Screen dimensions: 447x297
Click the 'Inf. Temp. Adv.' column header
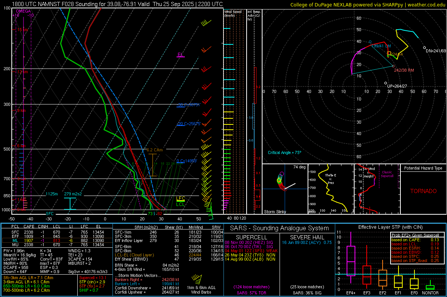254,16
